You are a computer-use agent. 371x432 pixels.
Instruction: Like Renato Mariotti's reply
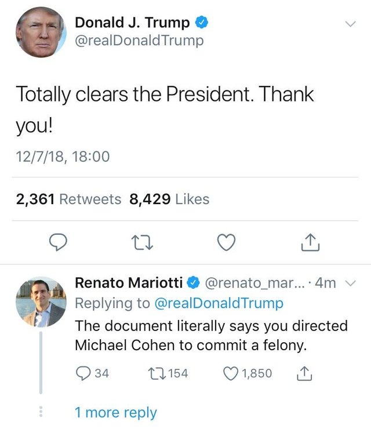click(x=231, y=373)
